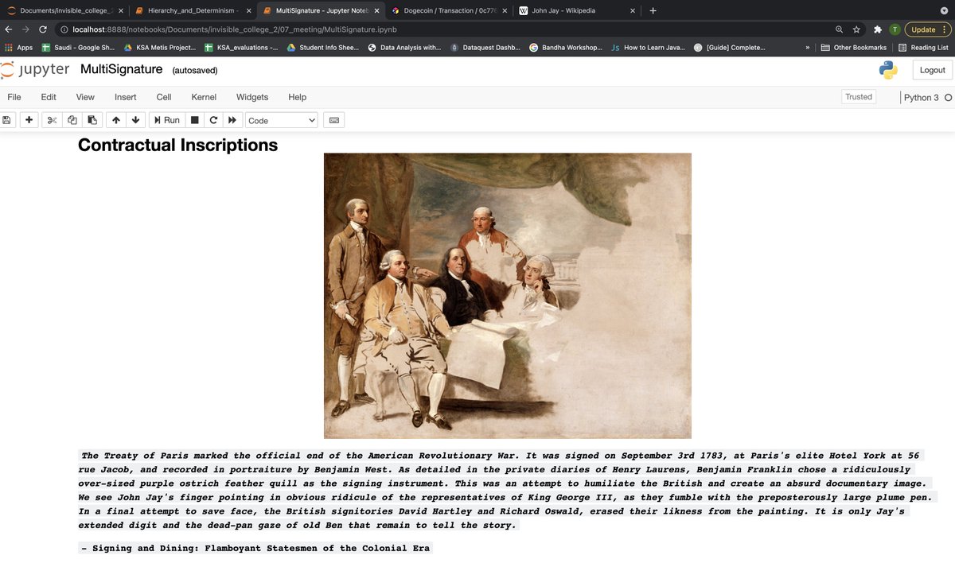
Task: Click the Treaty of Paris painting image
Action: (508, 296)
